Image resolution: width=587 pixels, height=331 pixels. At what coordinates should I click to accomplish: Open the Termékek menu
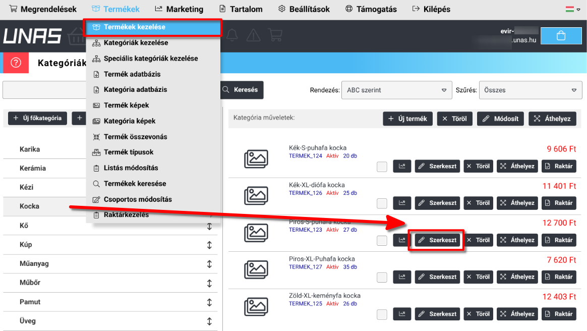115,9
